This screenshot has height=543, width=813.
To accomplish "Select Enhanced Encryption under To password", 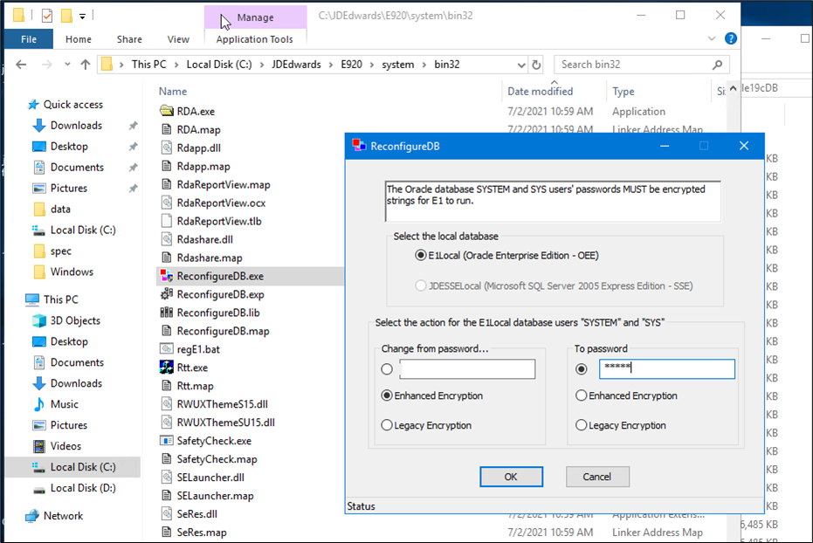I will tap(582, 395).
